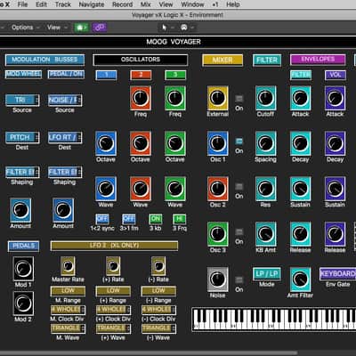Toggle the 3>1 fm switch
Screen dimensions: 356x356
click(x=129, y=219)
